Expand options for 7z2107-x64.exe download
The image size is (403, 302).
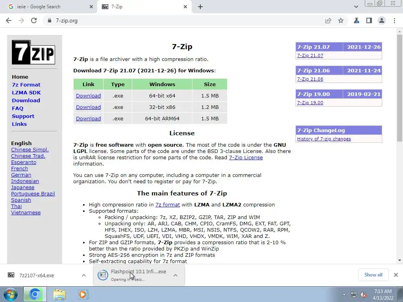pos(84,275)
